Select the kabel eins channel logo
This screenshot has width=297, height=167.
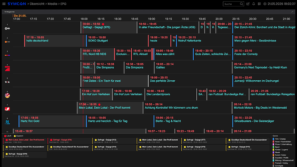[x=7, y=109]
